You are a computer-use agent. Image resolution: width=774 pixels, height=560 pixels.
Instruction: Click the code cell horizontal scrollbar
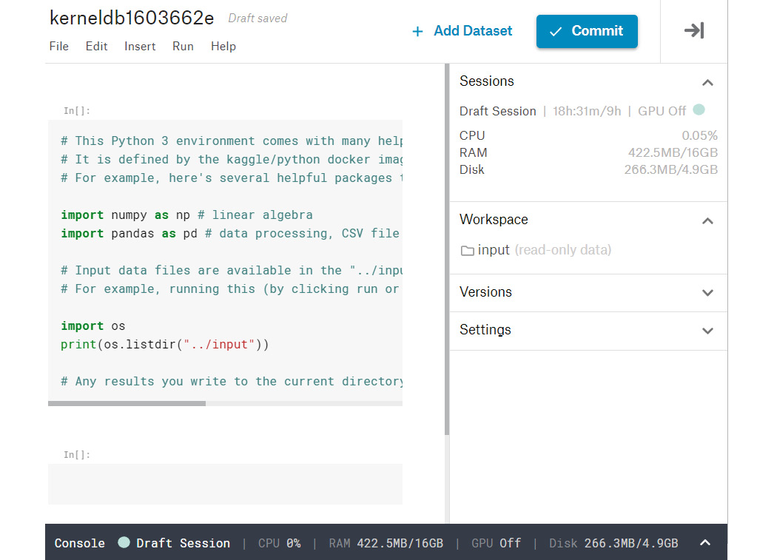[127, 404]
